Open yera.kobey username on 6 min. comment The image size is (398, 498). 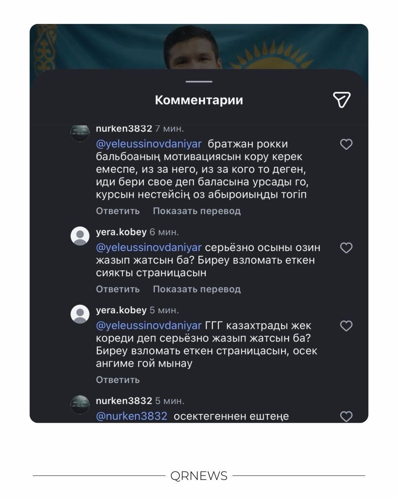point(121,232)
